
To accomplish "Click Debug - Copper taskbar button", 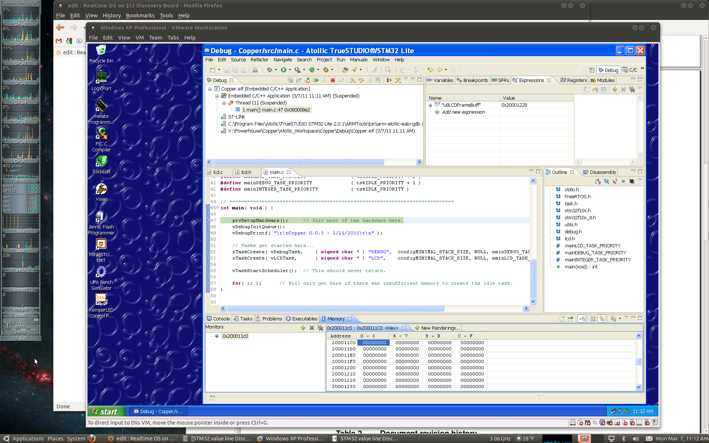I will [x=158, y=411].
